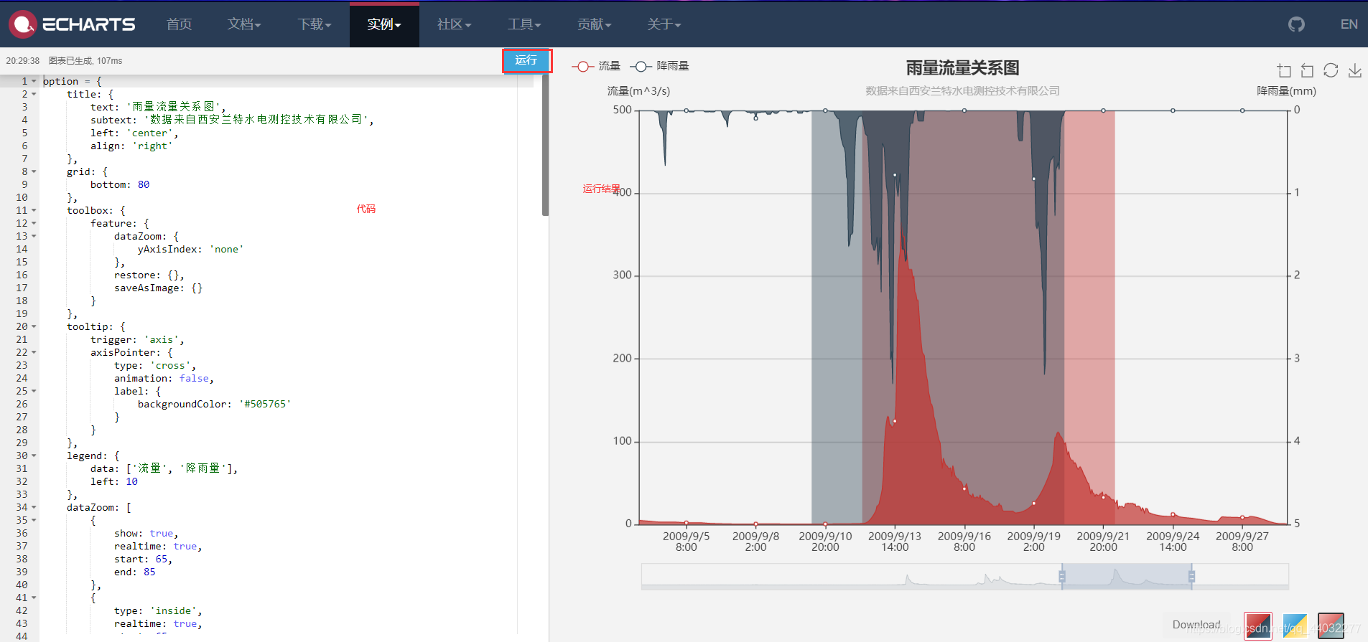This screenshot has height=642, width=1368.
Task: Click the 'left: 10' code line
Action: point(113,481)
